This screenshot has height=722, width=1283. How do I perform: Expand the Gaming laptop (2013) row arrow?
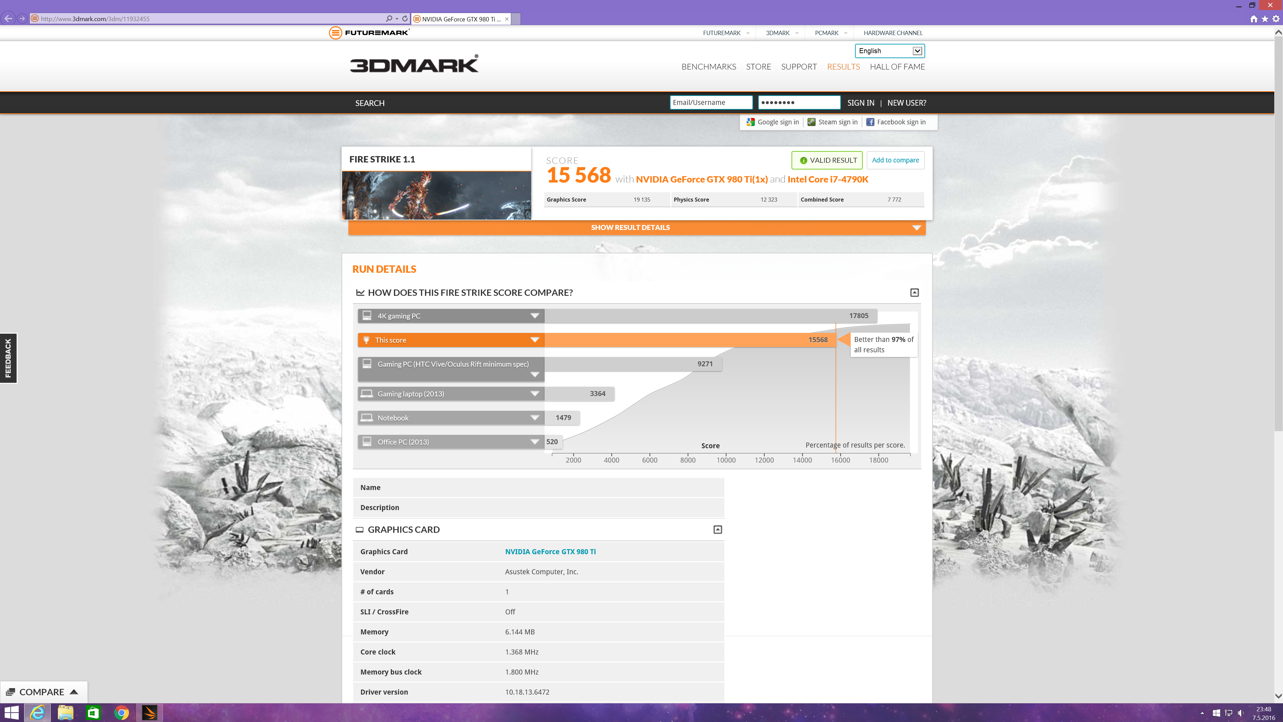tap(535, 394)
